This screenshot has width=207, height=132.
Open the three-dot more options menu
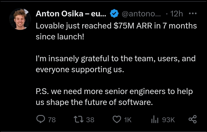(x=192, y=14)
